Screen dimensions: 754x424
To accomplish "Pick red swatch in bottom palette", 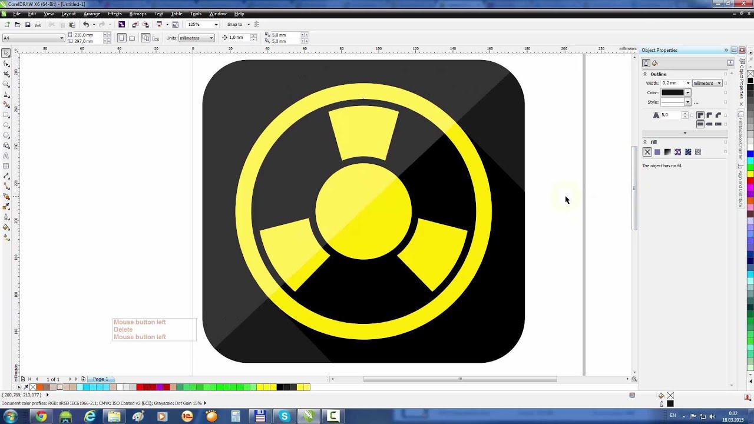I will click(x=140, y=387).
